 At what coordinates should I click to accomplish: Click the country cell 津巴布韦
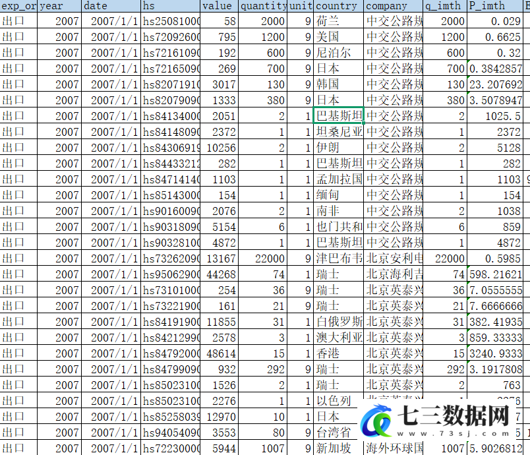pos(339,258)
